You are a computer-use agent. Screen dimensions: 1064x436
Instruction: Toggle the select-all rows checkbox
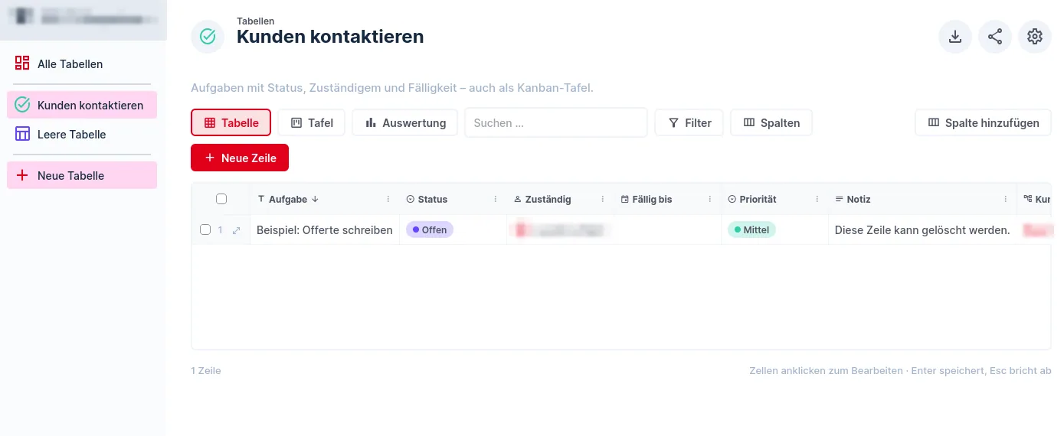point(221,199)
